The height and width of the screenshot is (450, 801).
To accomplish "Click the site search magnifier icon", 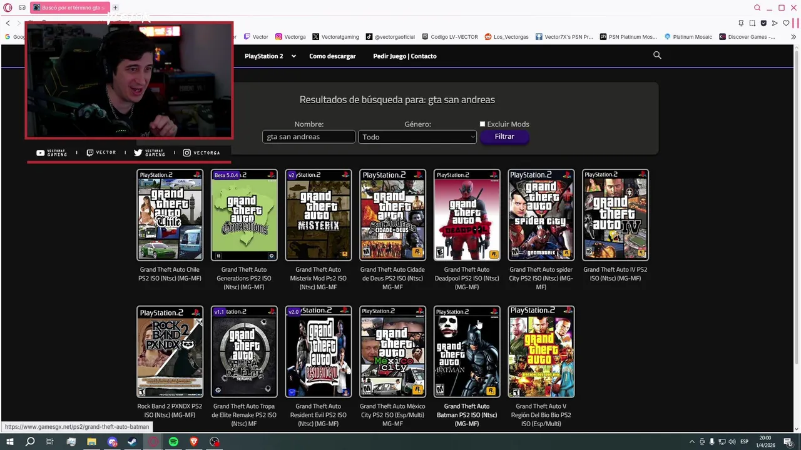I will pos(657,56).
